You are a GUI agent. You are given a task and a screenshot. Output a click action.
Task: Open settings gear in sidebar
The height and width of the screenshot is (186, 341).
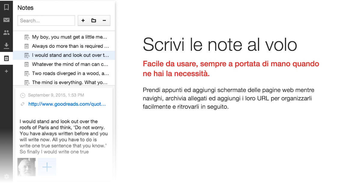(x=6, y=176)
